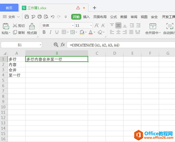Toggle Underline formatting
The image size is (175, 142).
(x=57, y=32)
